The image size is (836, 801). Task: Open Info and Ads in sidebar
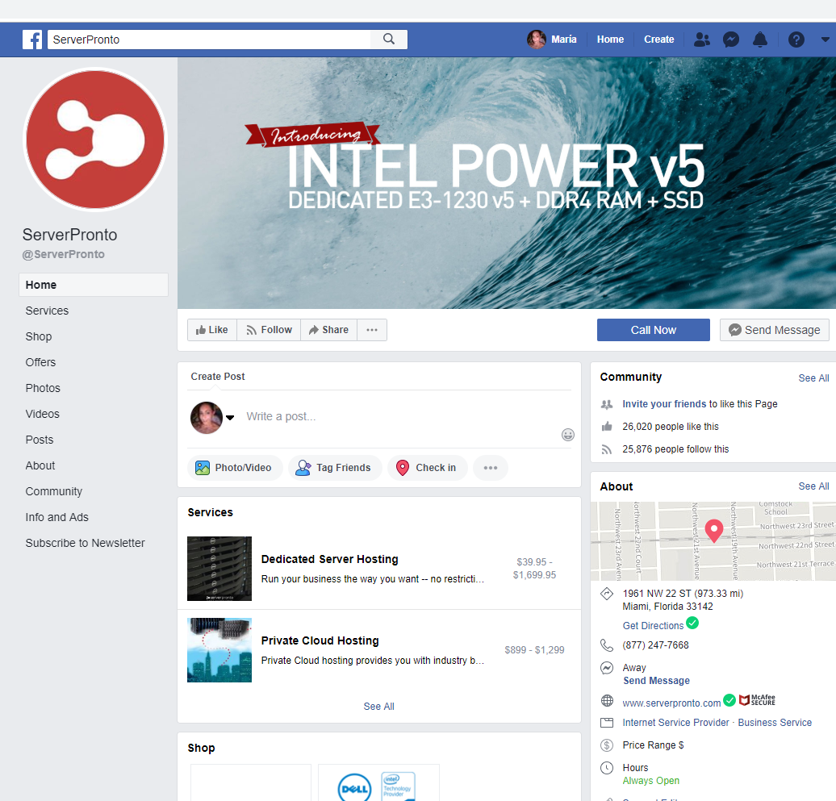57,518
